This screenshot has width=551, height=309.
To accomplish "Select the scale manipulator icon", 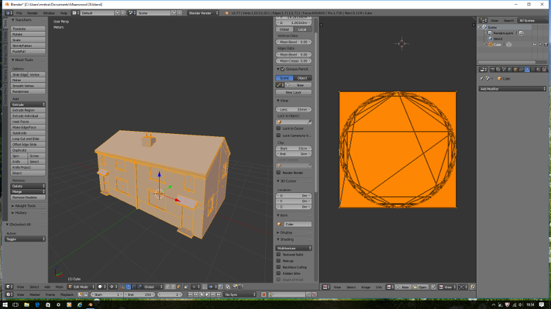I will click(140, 286).
